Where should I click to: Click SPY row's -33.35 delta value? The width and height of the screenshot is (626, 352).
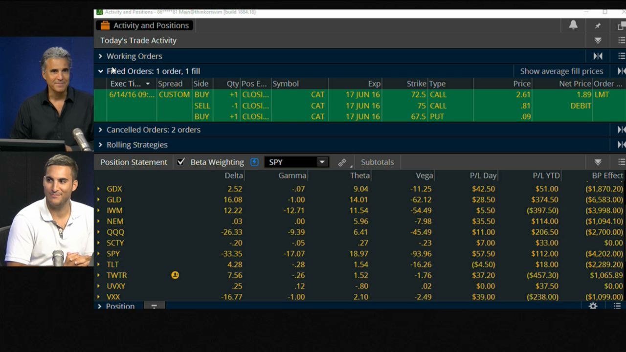(x=231, y=254)
